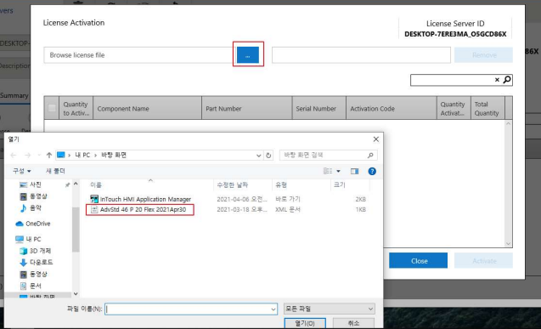
Task: Open recent locations dropdown next to forward arrow
Action: pos(39,155)
